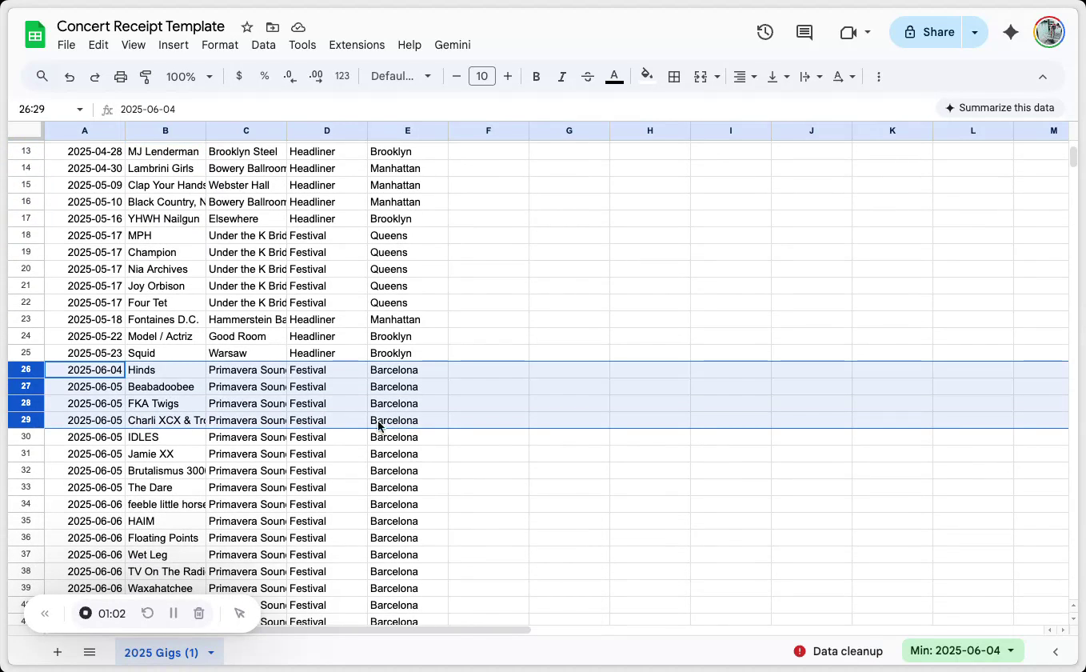
Task: Open the all sheets list icon
Action: coord(90,652)
